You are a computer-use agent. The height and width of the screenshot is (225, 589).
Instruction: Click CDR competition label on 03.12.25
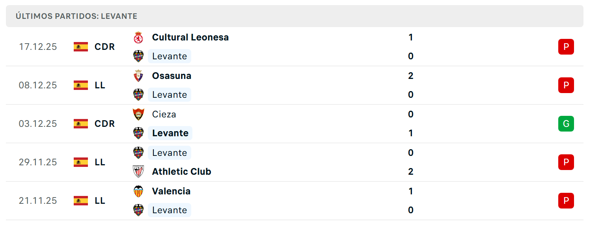click(105, 124)
